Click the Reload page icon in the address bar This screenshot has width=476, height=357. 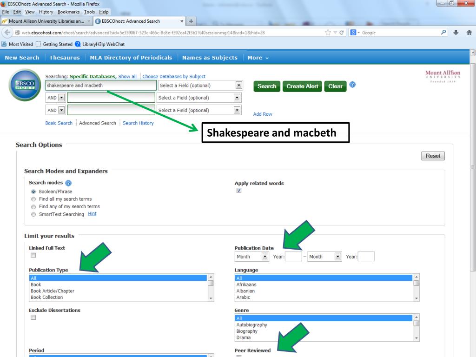pos(342,33)
